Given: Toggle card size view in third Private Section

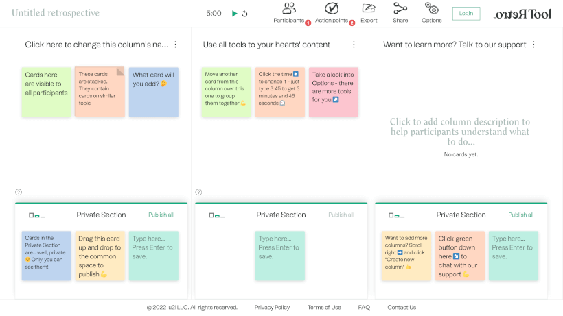Looking at the screenshot, I should [395, 215].
